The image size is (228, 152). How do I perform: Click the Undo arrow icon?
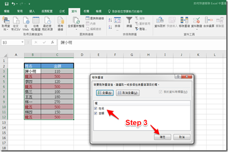(x=13, y=4)
